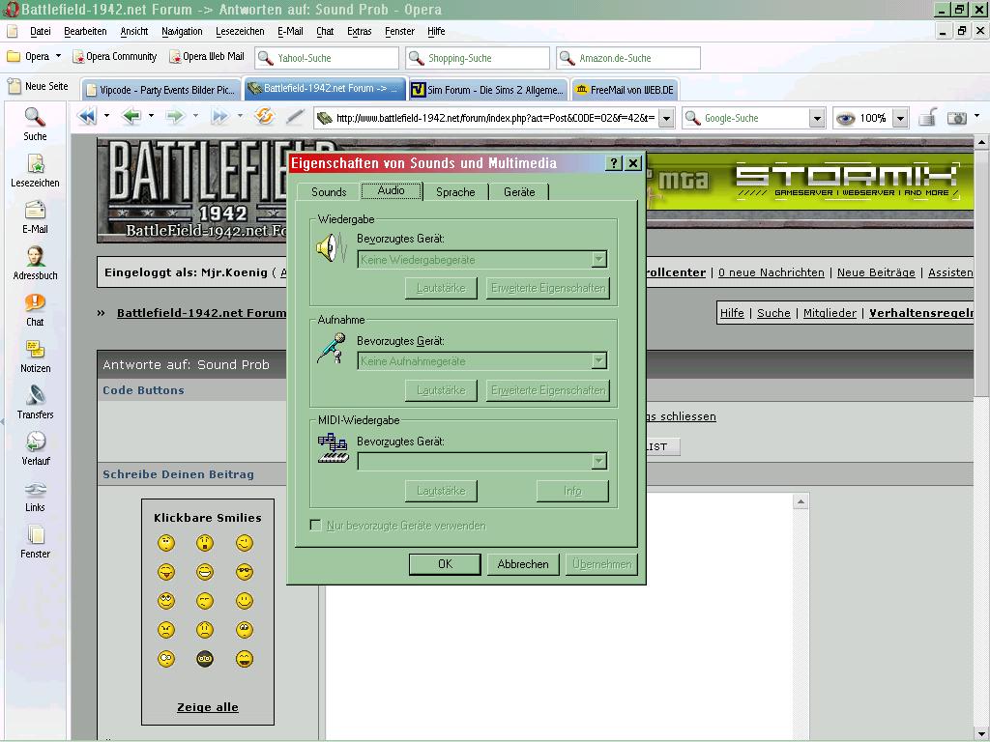Toggle the 'Nur bevorzugte Geräte verwenden' checkbox
The width and height of the screenshot is (990, 742).
tap(316, 525)
